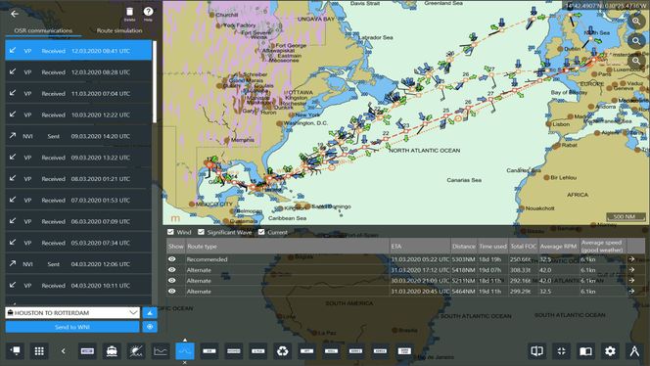
Task: Open the line chart toolbar icon
Action: coord(161,351)
